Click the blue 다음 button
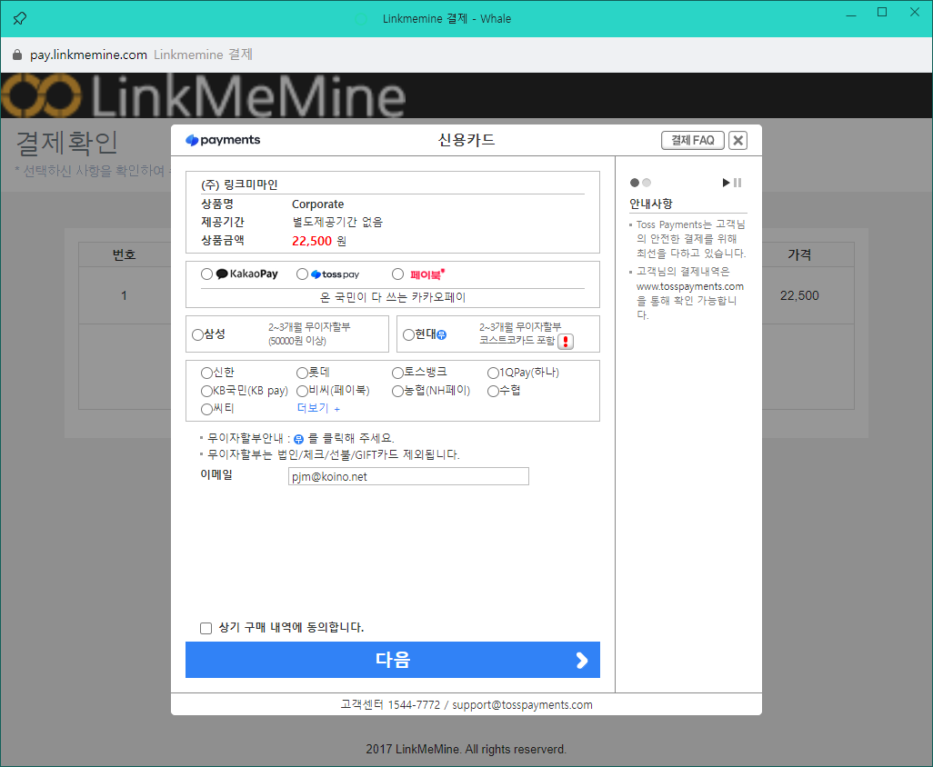This screenshot has width=933, height=767. point(393,660)
